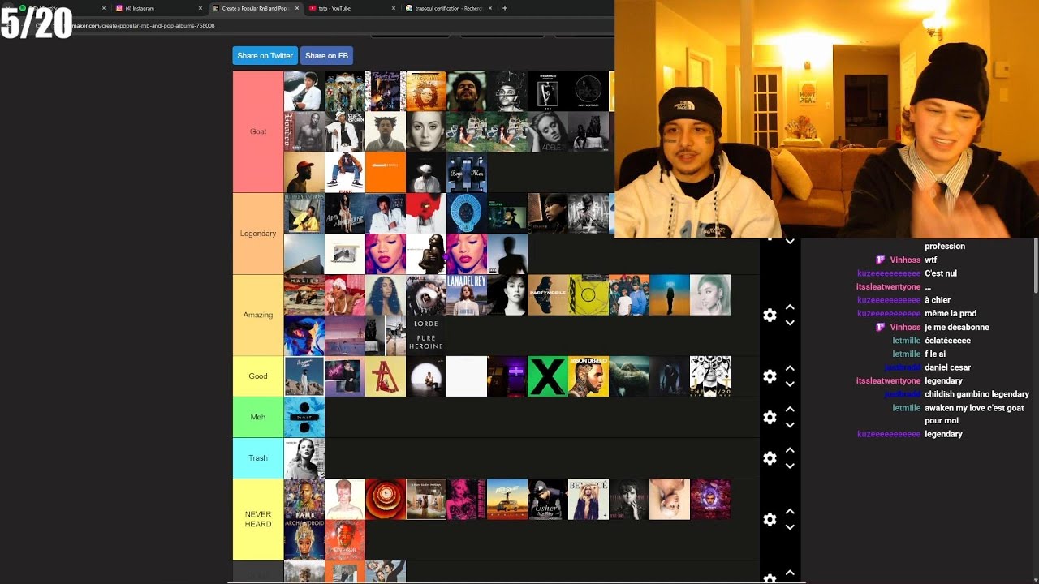1039x584 pixels.
Task: Pick the Lana Del Rey album cover
Action: tap(467, 294)
